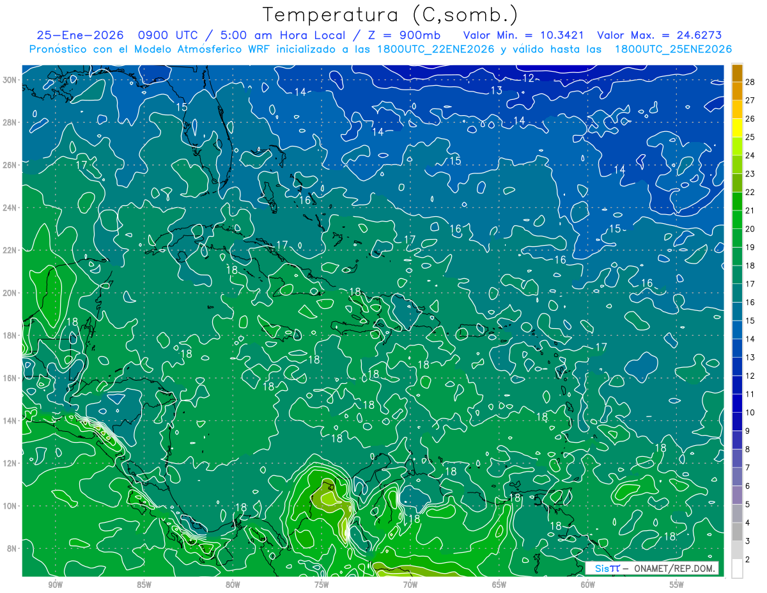767x593 pixels.
Task: Pick the purple 6 swatch on the color scale
Action: point(737,477)
